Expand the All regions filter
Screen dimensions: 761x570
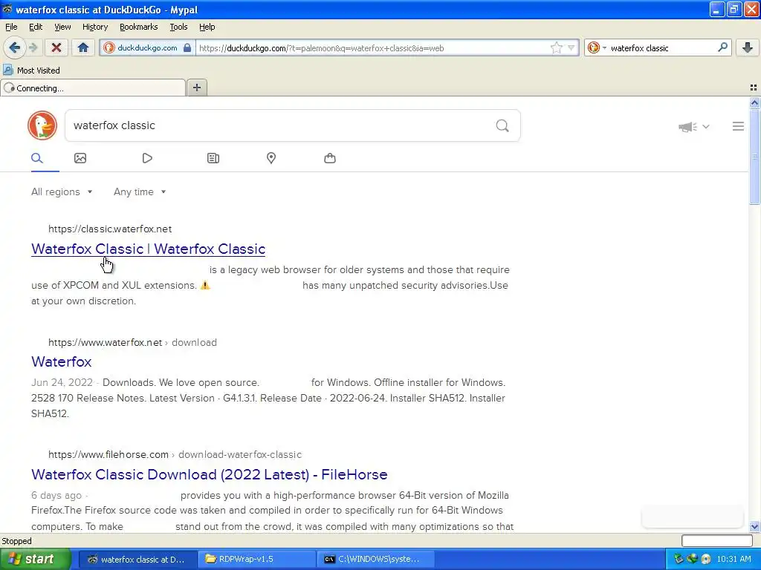click(x=62, y=192)
